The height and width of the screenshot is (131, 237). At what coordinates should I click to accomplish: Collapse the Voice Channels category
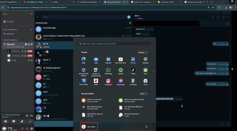(x=11, y=40)
